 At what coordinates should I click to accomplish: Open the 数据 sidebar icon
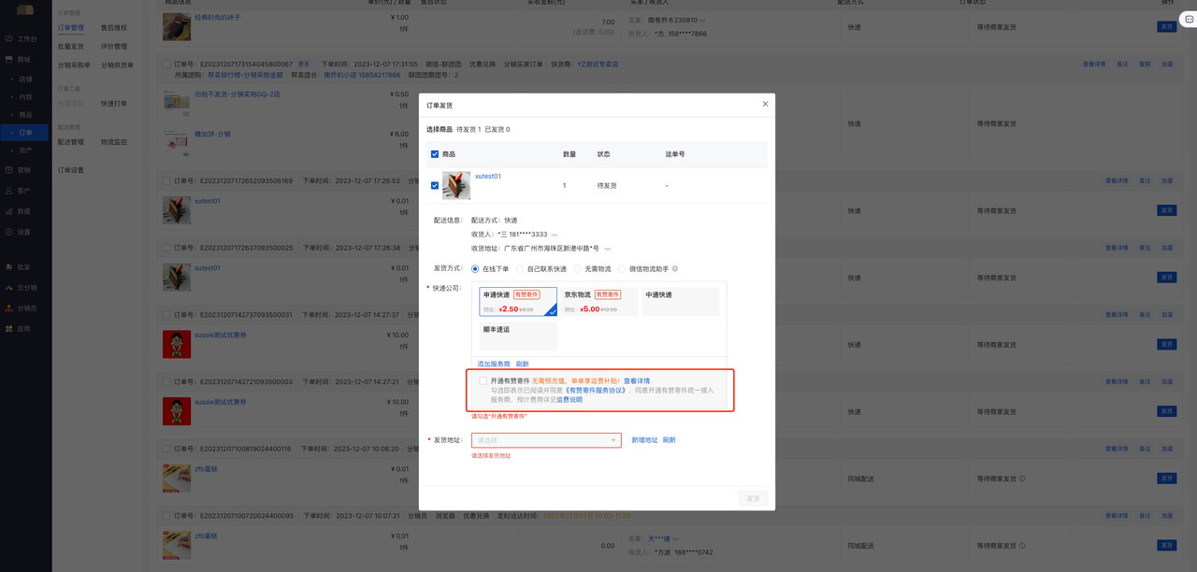pos(9,211)
